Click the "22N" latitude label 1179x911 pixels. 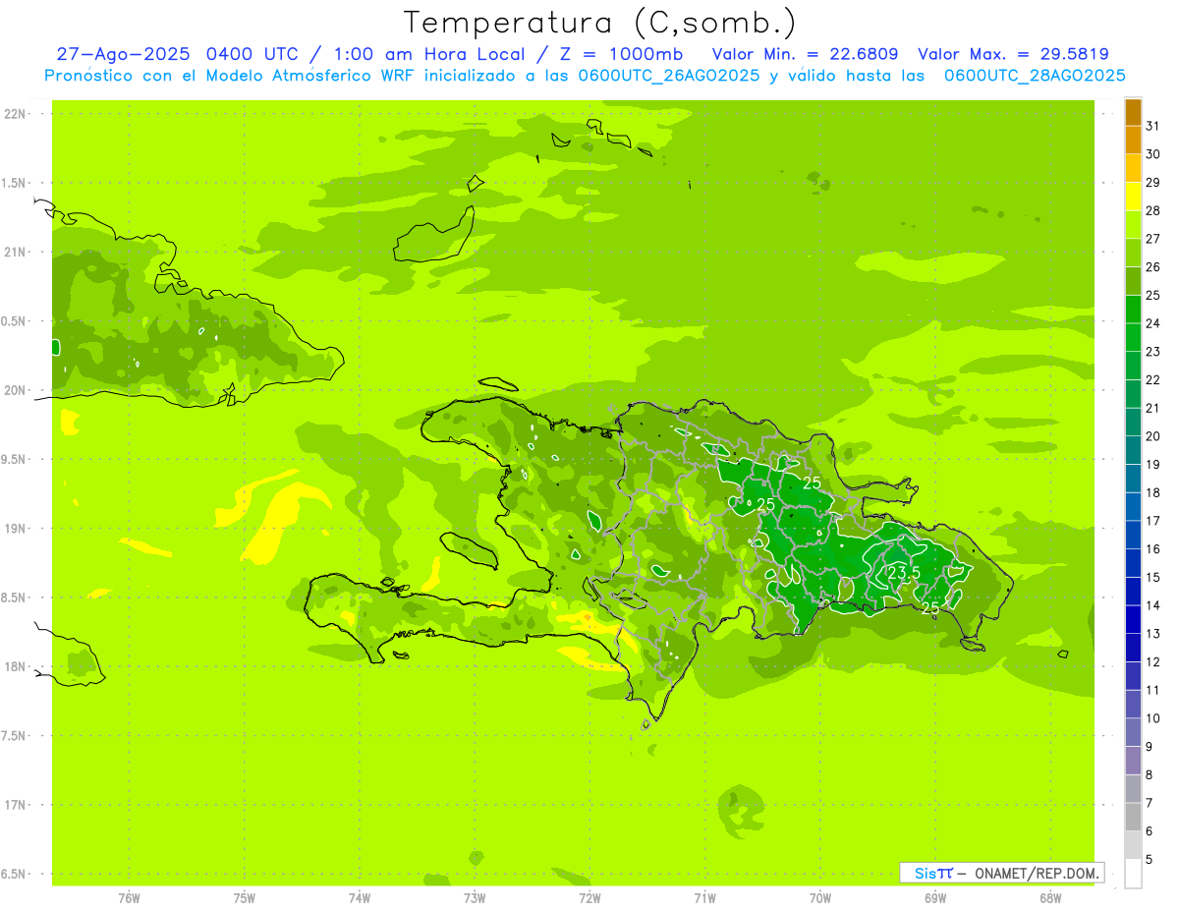(14, 114)
